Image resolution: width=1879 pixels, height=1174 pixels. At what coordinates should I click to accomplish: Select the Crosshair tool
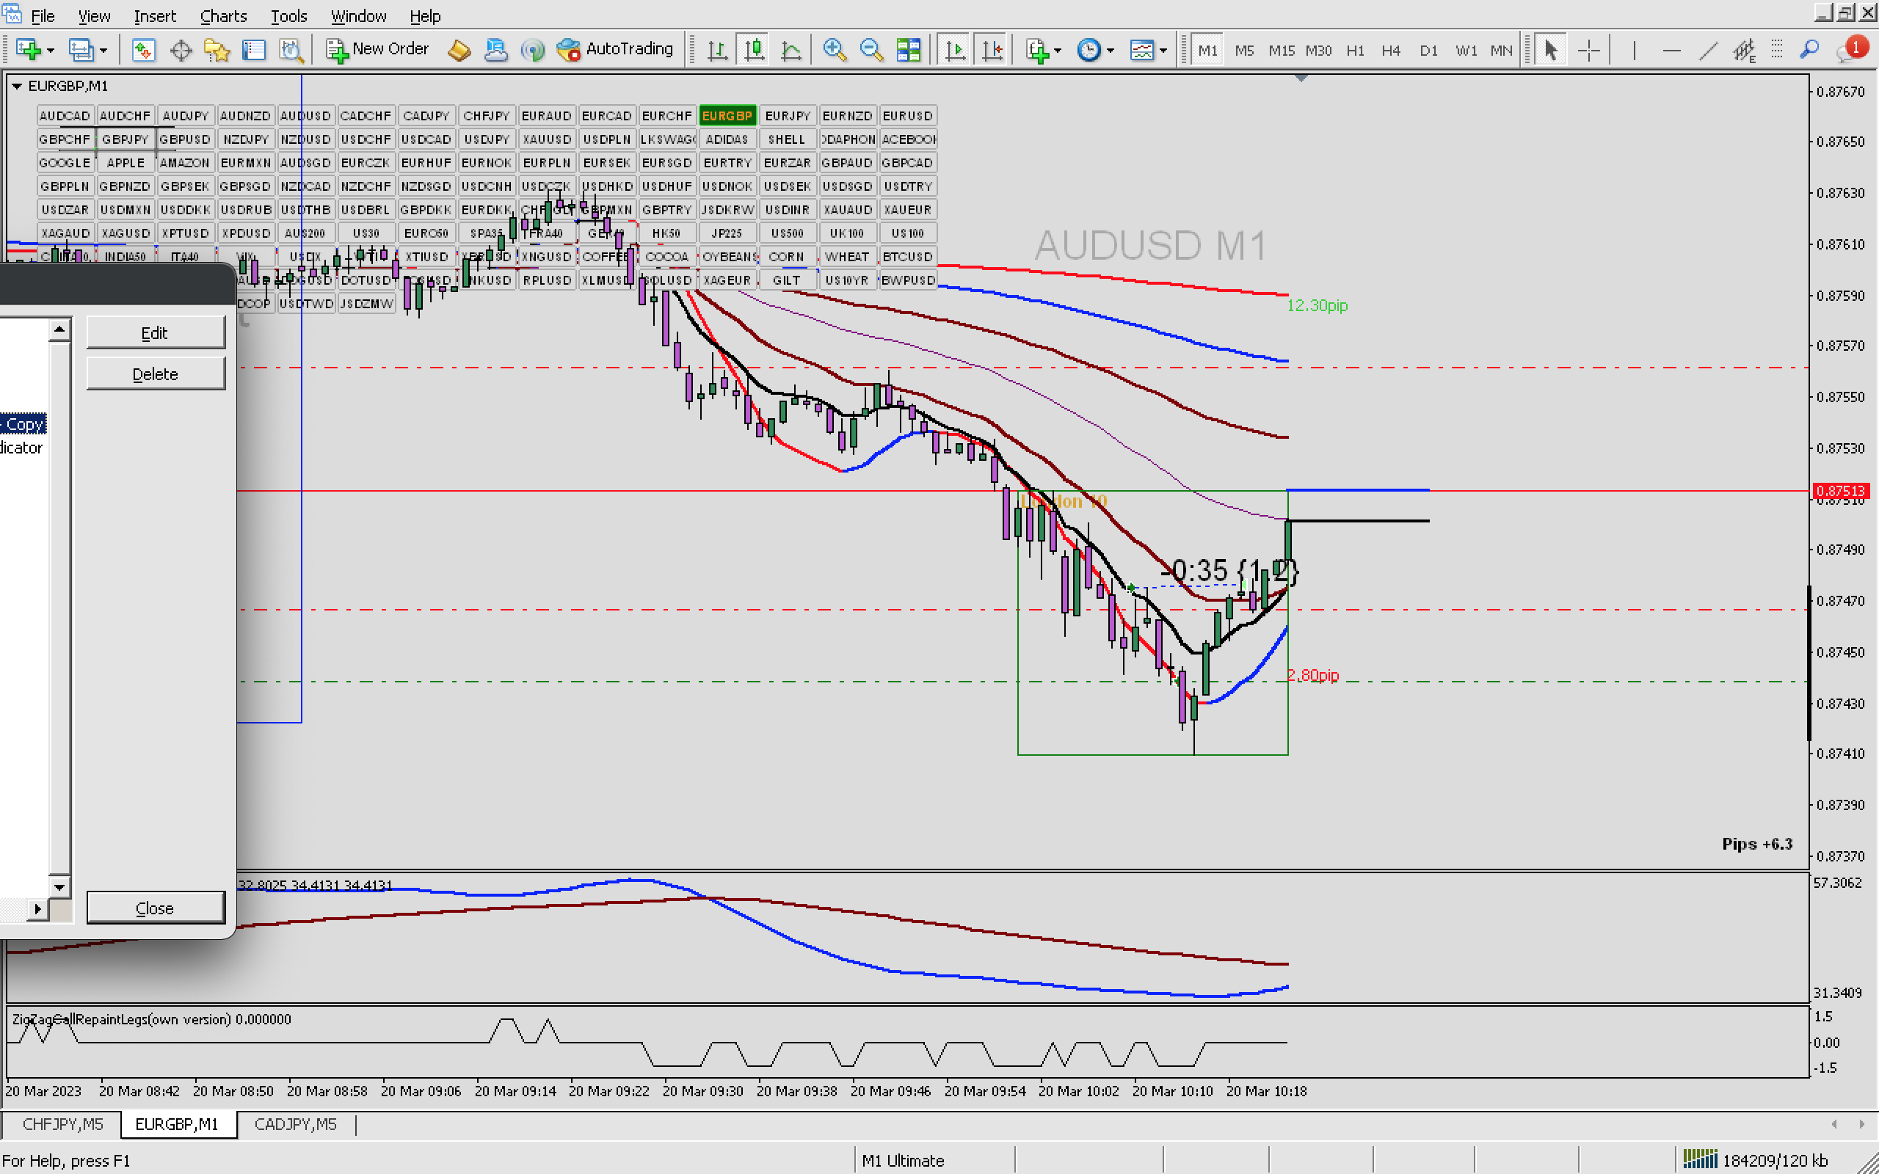1588,51
